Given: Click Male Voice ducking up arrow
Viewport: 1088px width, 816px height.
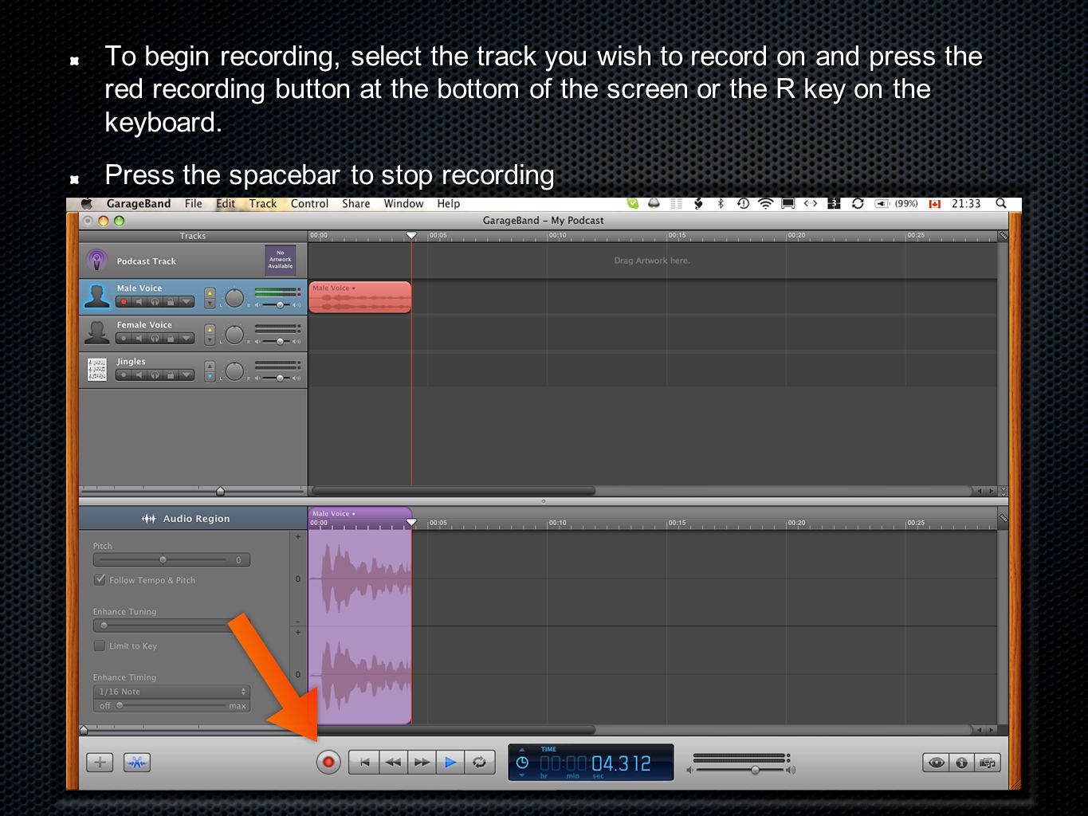Looking at the screenshot, I should tap(210, 293).
